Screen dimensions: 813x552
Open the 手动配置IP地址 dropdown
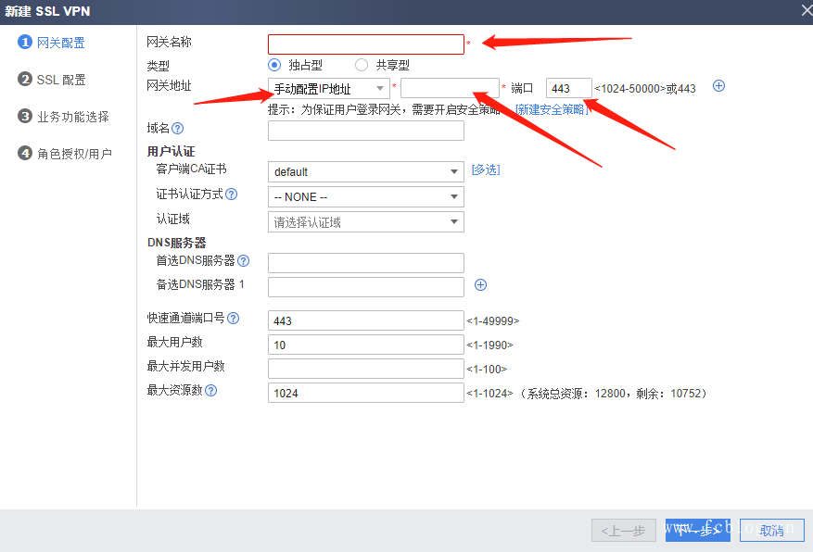(329, 88)
